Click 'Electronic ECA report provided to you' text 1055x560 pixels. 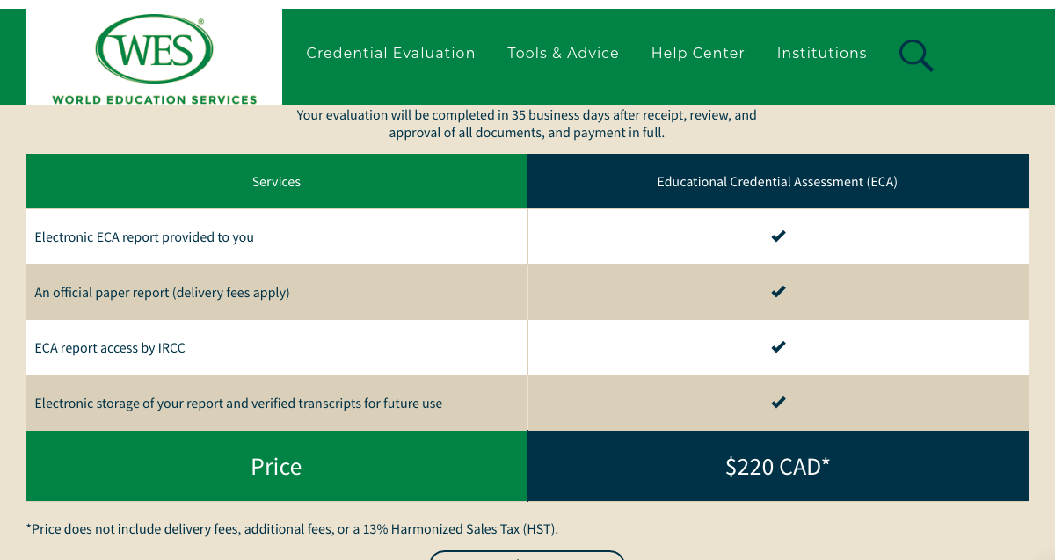tap(144, 237)
